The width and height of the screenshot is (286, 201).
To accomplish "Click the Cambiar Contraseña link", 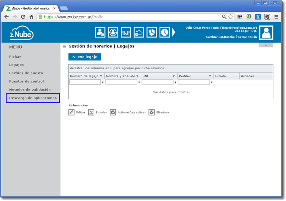I will 220,37.
